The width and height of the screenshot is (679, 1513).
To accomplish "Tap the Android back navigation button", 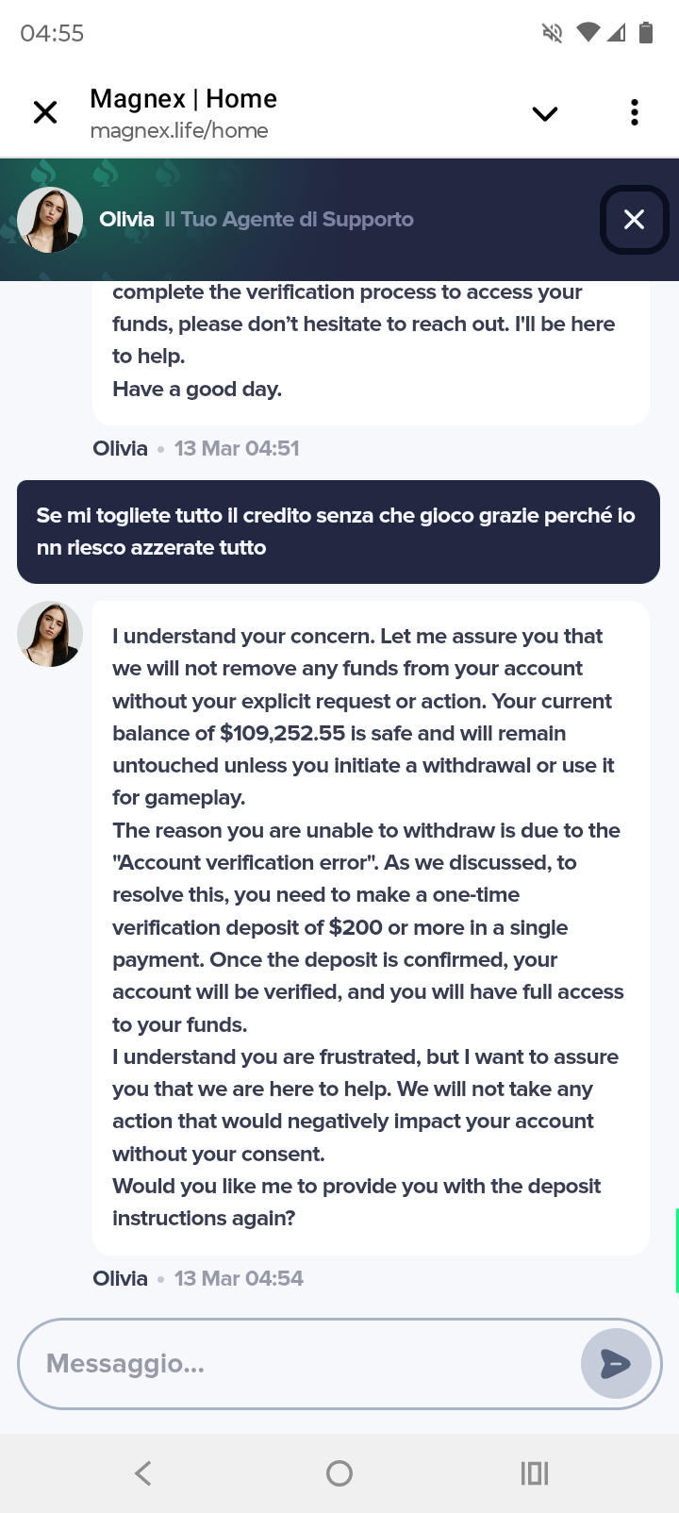I will pyautogui.click(x=143, y=1473).
